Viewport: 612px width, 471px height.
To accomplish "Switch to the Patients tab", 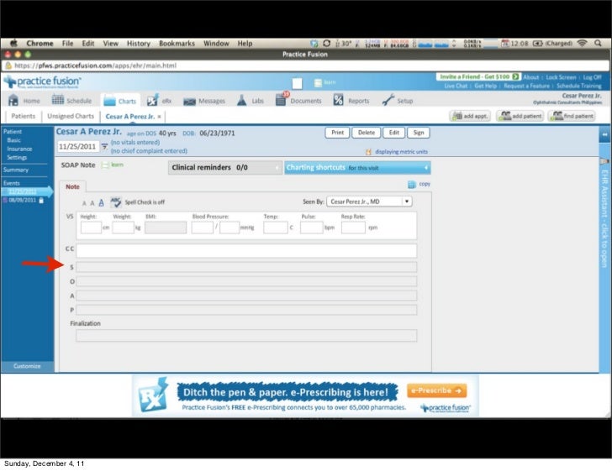I will [23, 116].
